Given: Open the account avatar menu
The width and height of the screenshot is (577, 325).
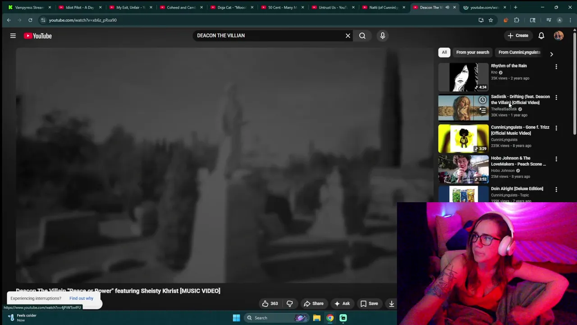Looking at the screenshot, I should point(559,36).
